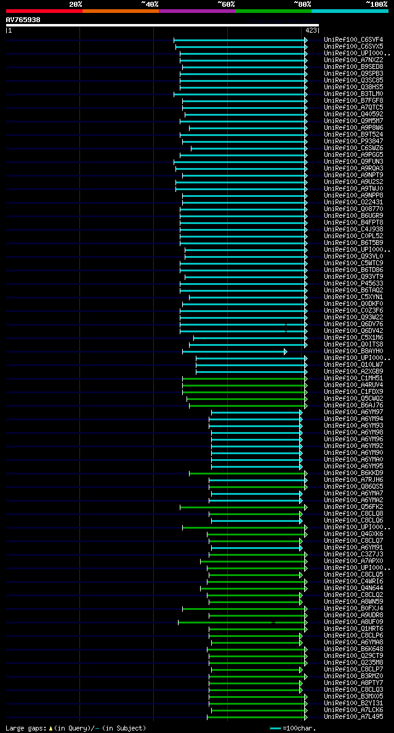Image resolution: width=394 pixels, height=733 pixels.
Task: Select the UniRef100_C4J938 label
Action: click(x=353, y=230)
